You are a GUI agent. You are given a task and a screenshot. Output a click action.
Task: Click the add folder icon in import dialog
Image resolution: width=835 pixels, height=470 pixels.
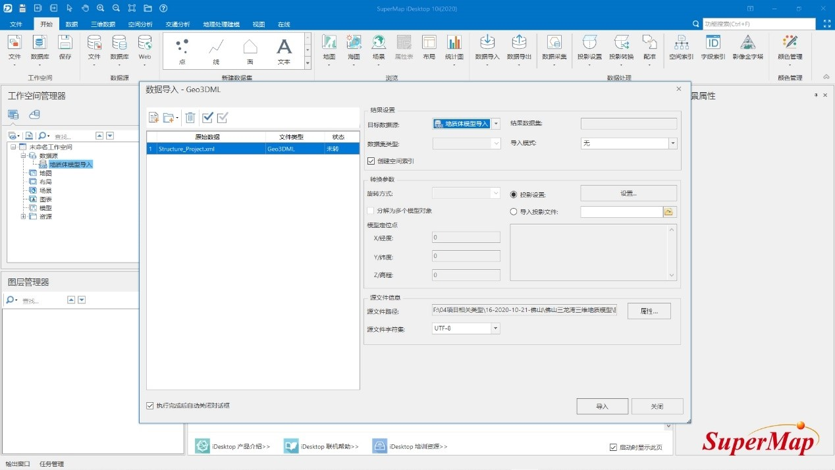point(169,118)
